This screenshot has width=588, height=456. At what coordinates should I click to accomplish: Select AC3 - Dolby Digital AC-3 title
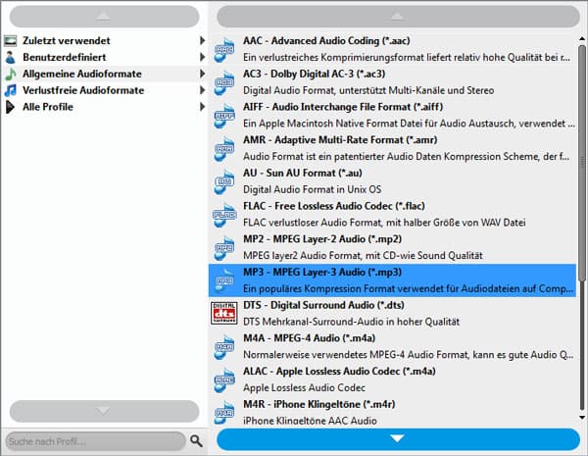coord(314,74)
